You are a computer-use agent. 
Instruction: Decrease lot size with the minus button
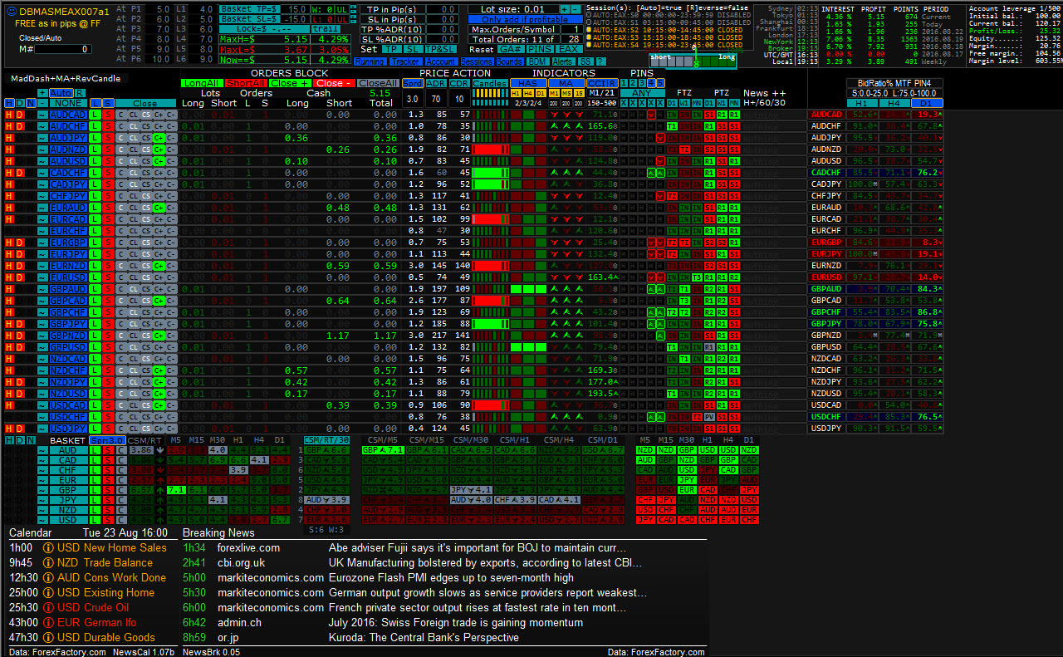click(x=576, y=8)
